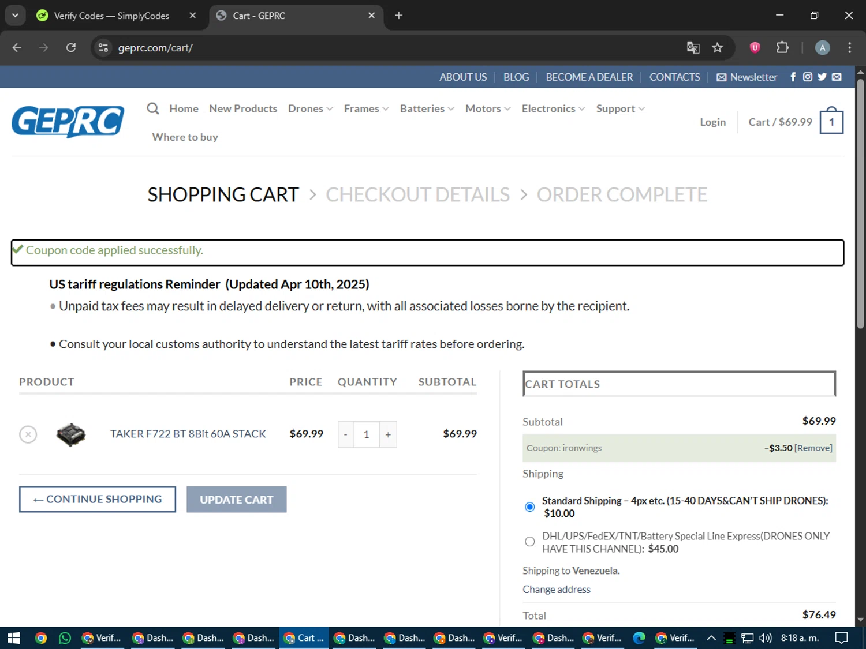Go to Home in the navigation
Image resolution: width=866 pixels, height=649 pixels.
pos(184,108)
